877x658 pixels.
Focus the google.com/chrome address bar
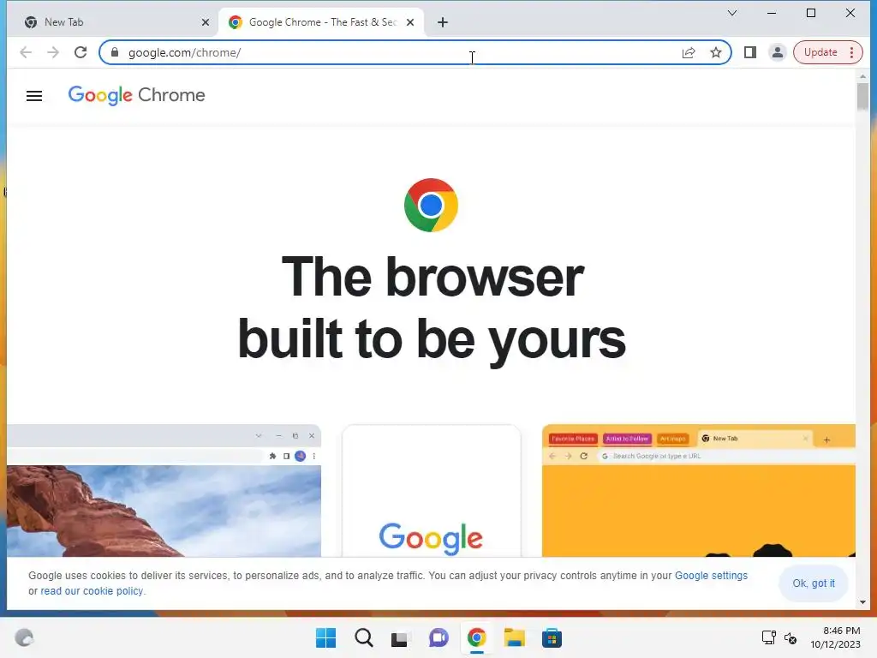(x=391, y=52)
